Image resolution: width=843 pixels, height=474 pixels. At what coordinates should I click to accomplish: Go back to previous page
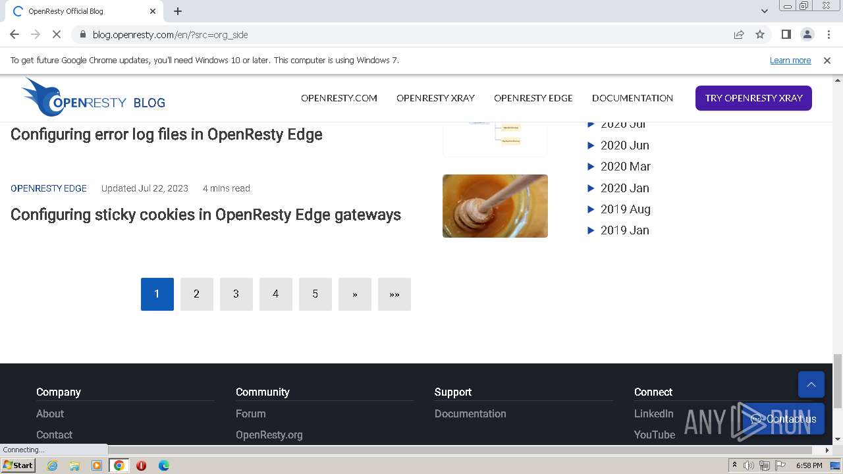(14, 34)
